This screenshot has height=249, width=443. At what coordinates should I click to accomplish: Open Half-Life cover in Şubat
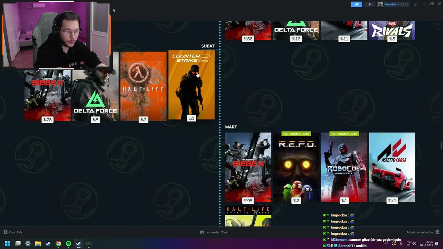143,86
